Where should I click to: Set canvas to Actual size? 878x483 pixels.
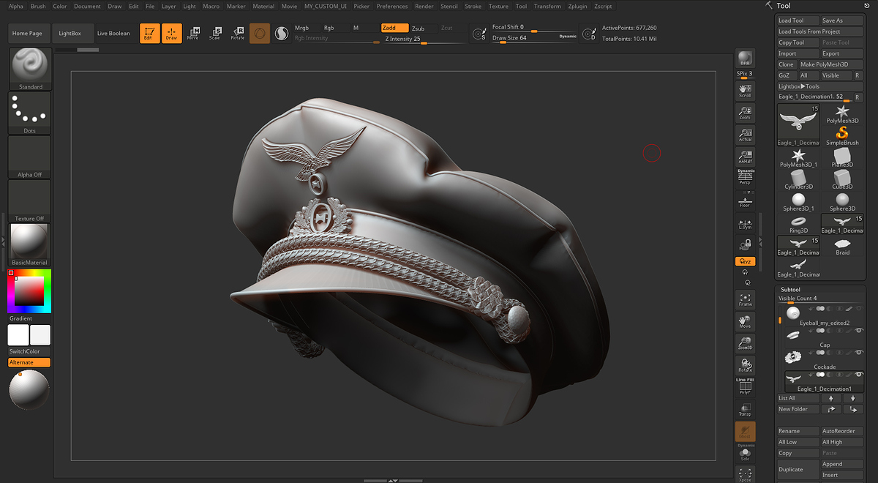click(x=745, y=134)
